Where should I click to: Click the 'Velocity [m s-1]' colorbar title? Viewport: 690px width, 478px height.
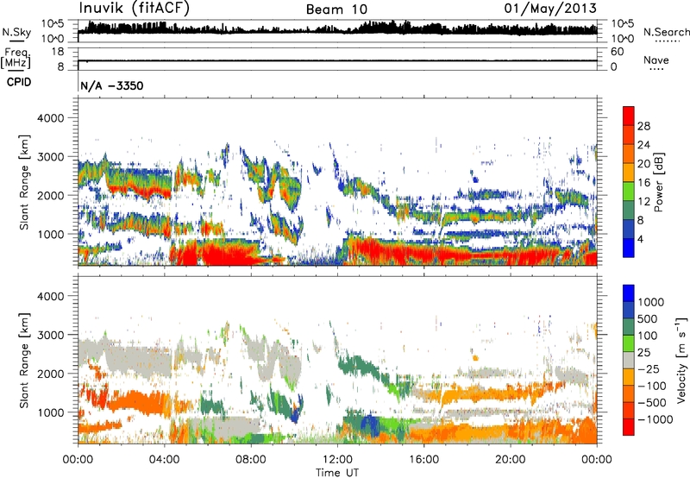pos(681,360)
